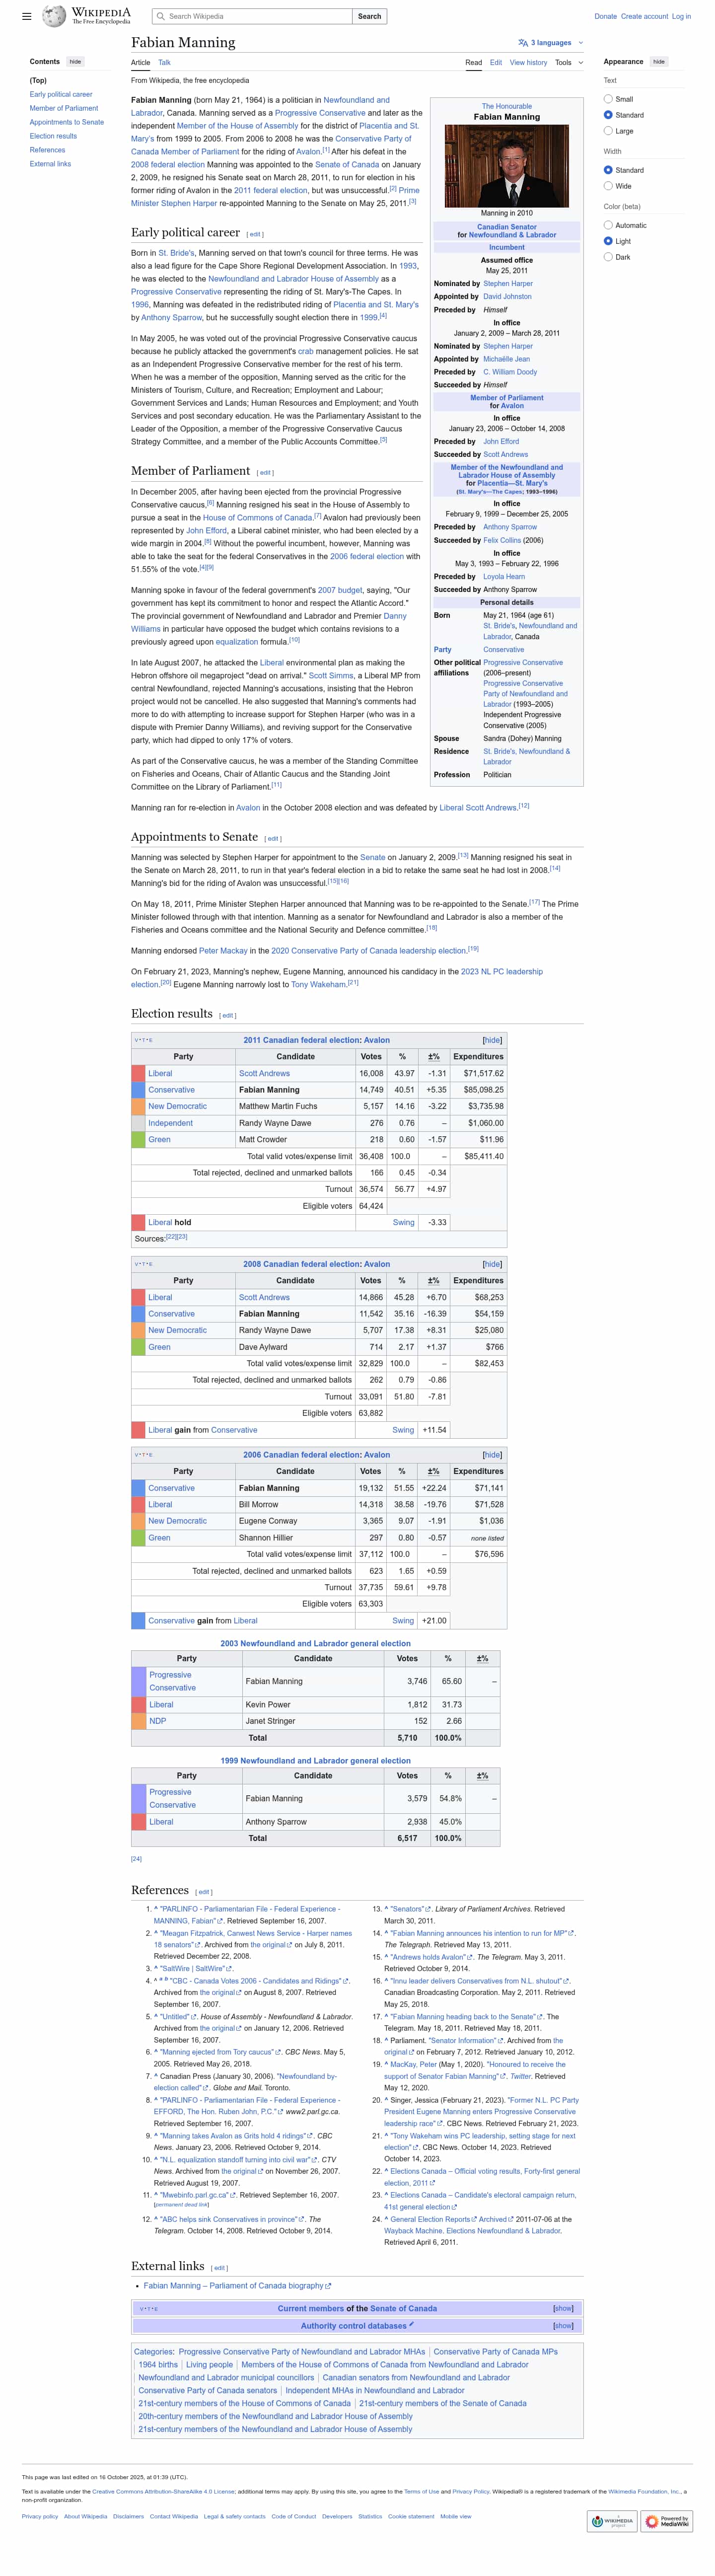Viewport: 715px width, 2576px height.
Task: Open the main menu hamburger icon
Action: (26, 16)
